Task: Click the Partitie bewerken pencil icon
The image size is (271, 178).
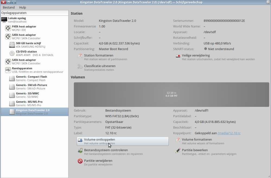Action: coord(178,151)
